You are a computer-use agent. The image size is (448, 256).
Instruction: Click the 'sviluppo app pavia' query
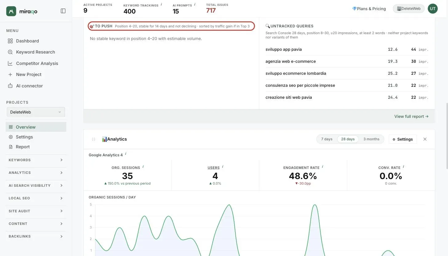coord(284,49)
